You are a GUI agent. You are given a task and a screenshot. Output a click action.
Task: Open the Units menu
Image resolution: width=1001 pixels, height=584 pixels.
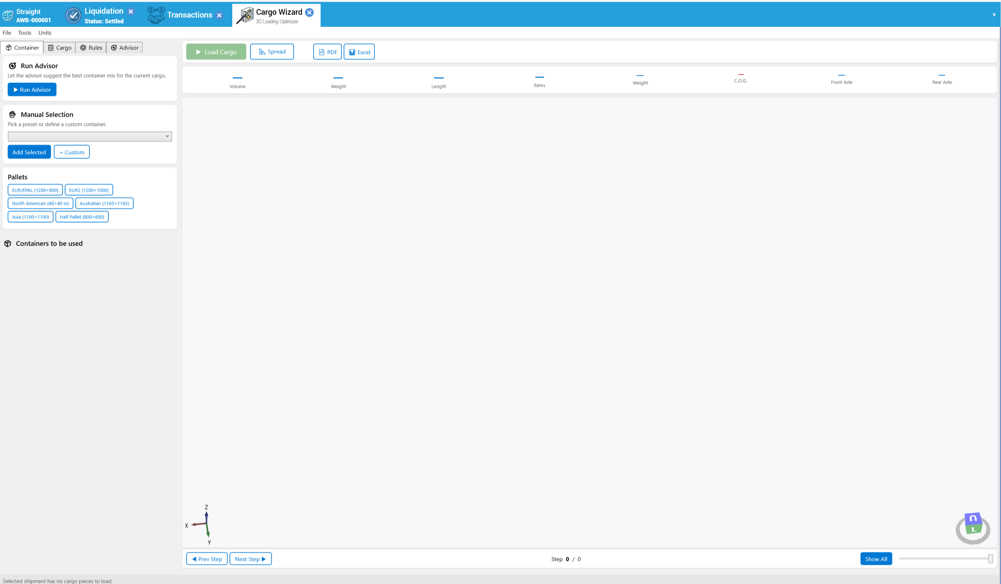[45, 32]
